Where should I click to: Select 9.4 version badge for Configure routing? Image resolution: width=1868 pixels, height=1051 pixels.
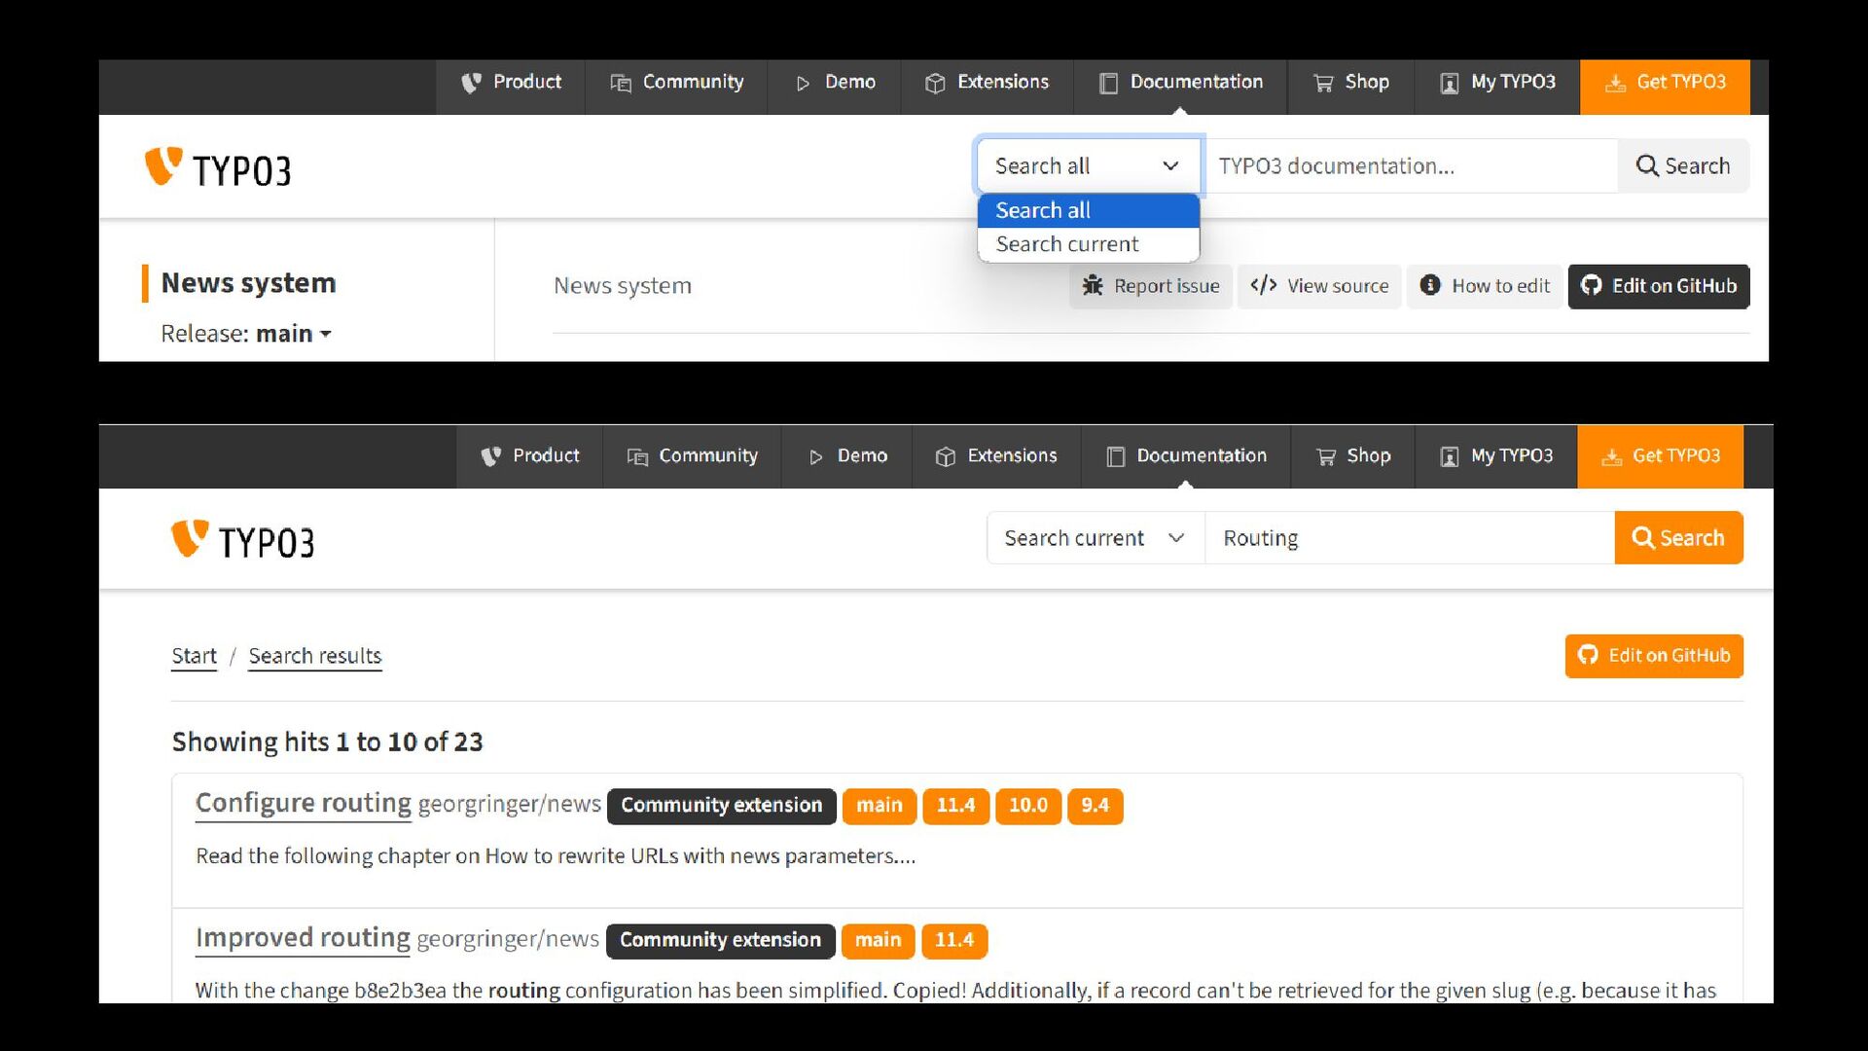(1096, 806)
